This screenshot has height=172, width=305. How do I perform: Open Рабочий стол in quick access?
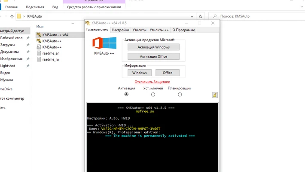[11, 38]
